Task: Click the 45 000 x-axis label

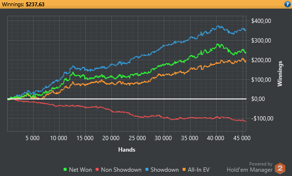Action: (242, 138)
